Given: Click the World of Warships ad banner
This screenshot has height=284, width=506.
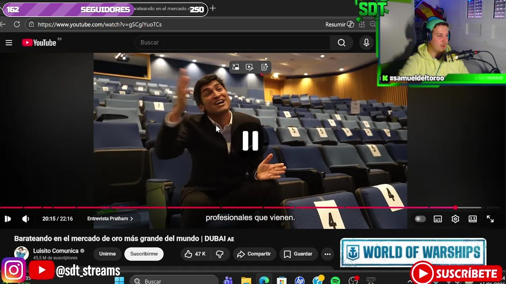Looking at the screenshot, I should point(413,252).
